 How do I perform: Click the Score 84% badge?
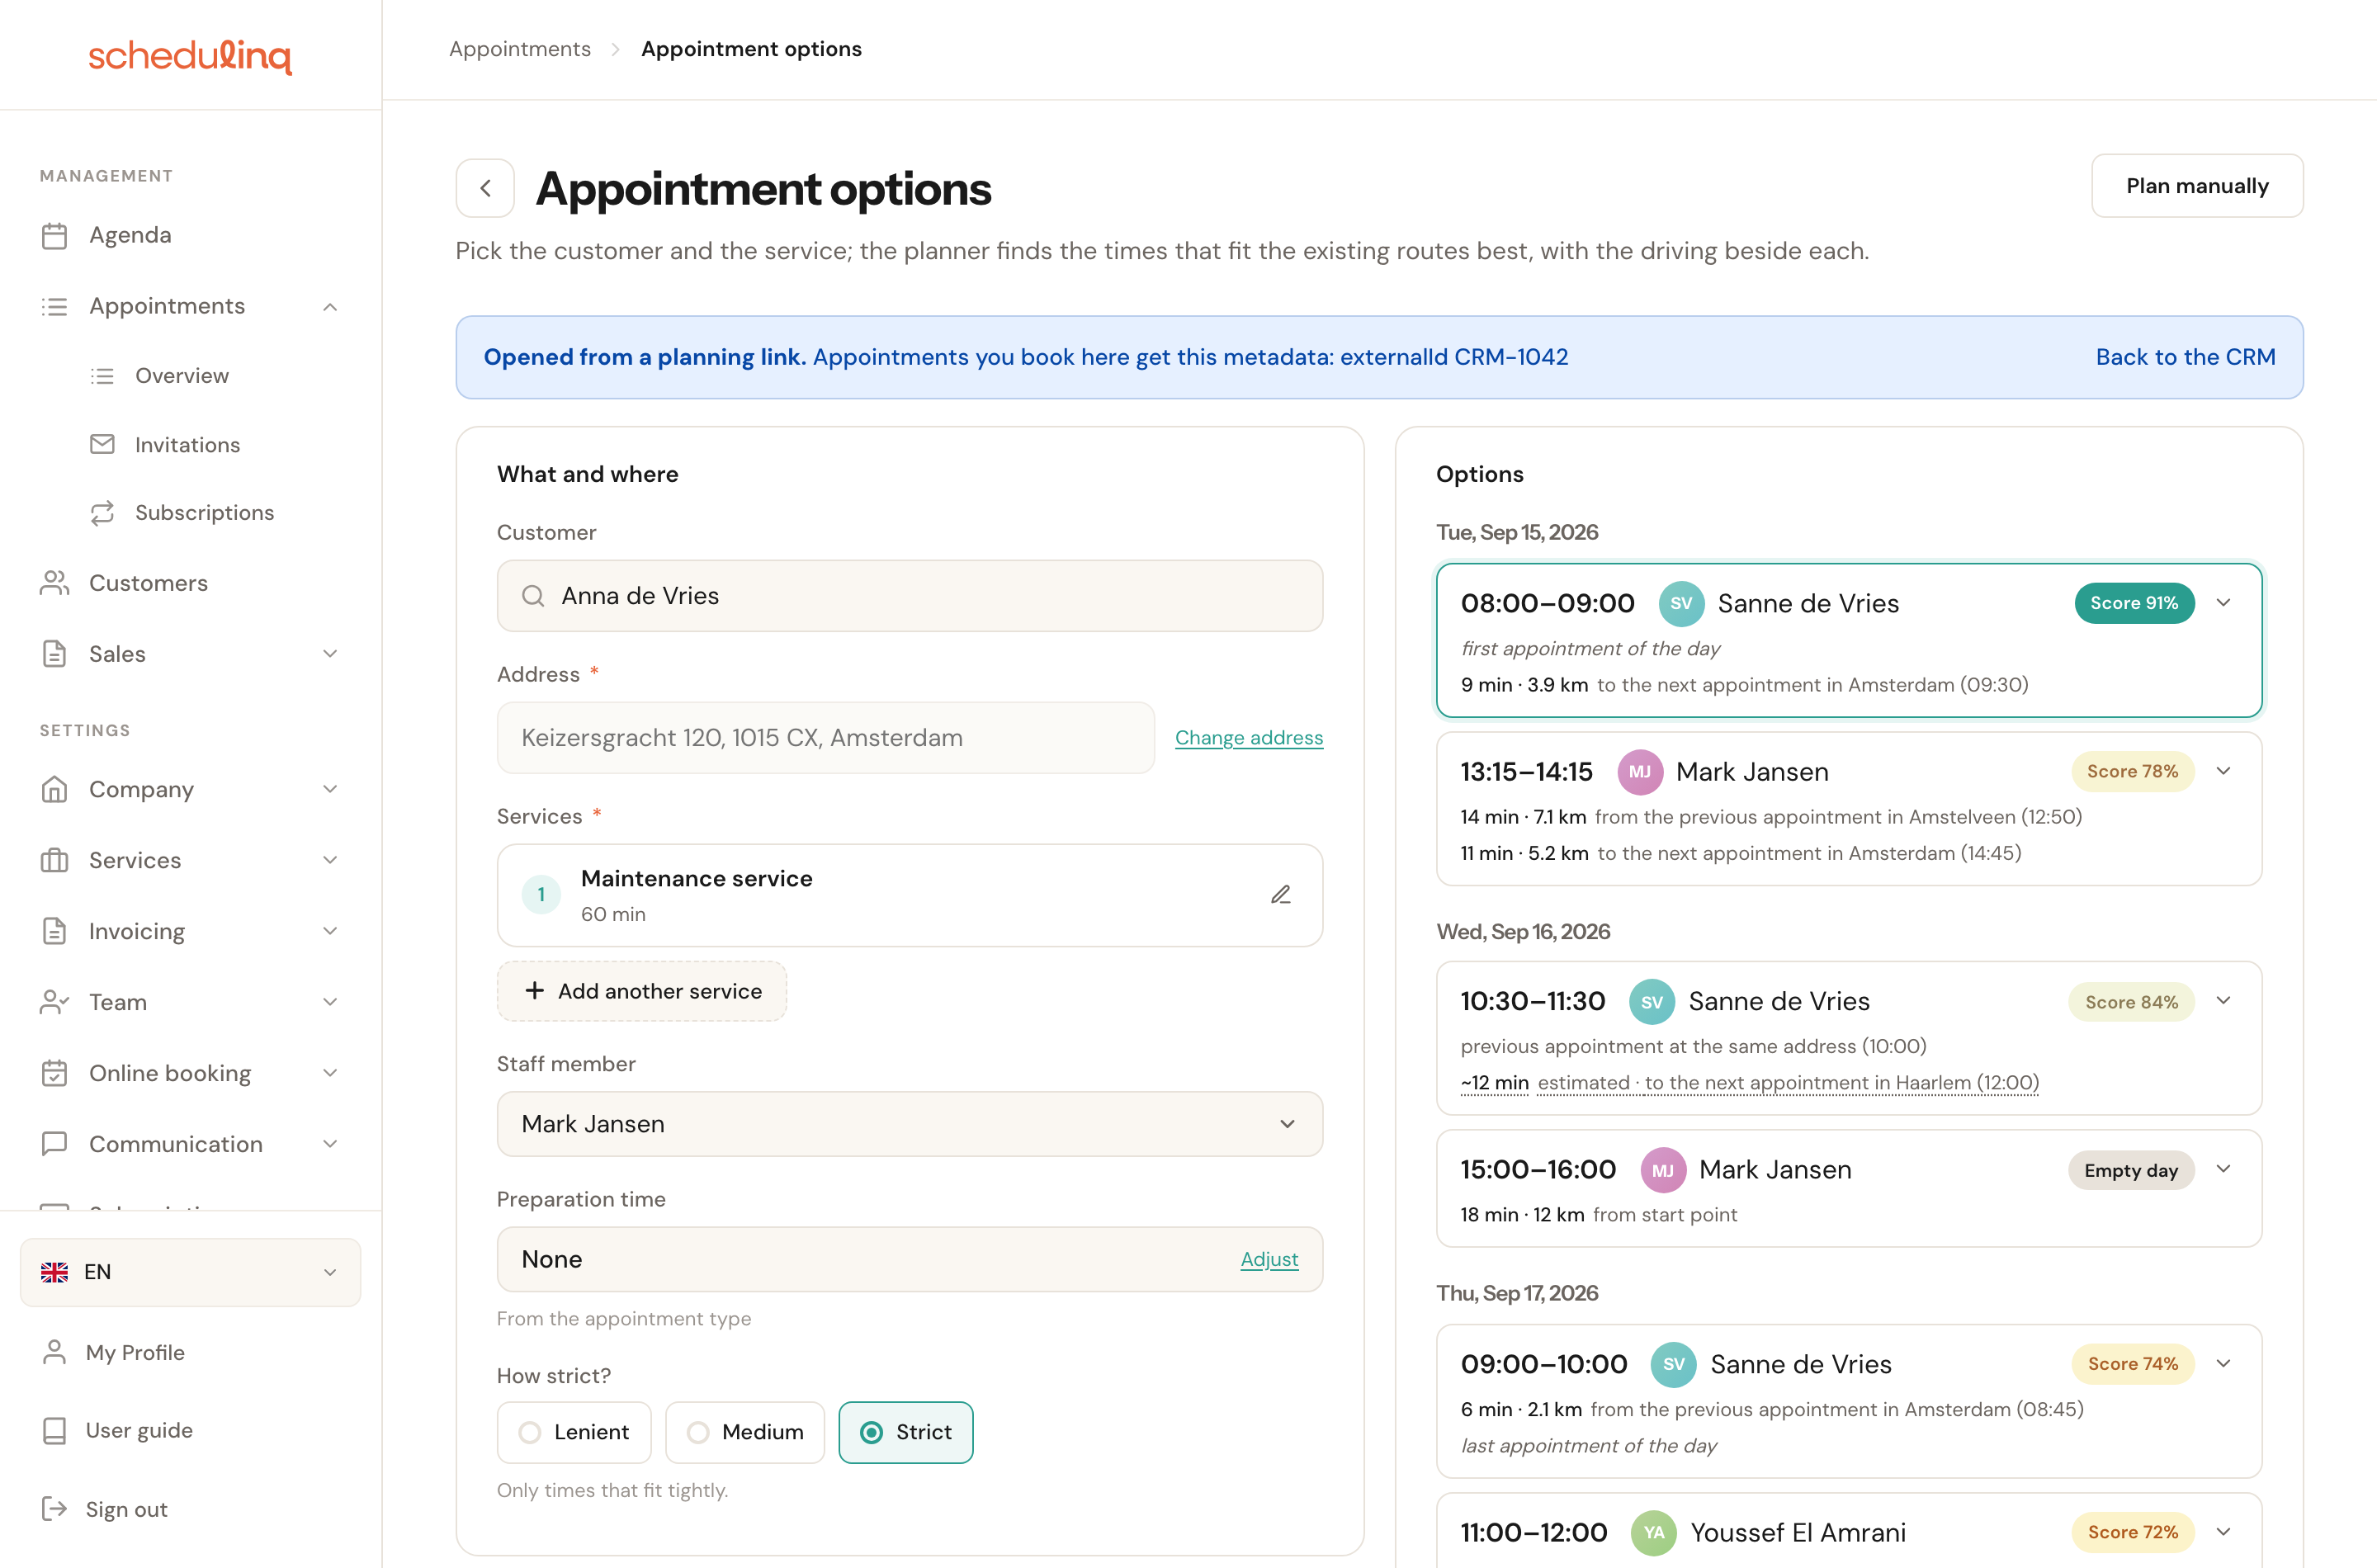[2131, 1002]
